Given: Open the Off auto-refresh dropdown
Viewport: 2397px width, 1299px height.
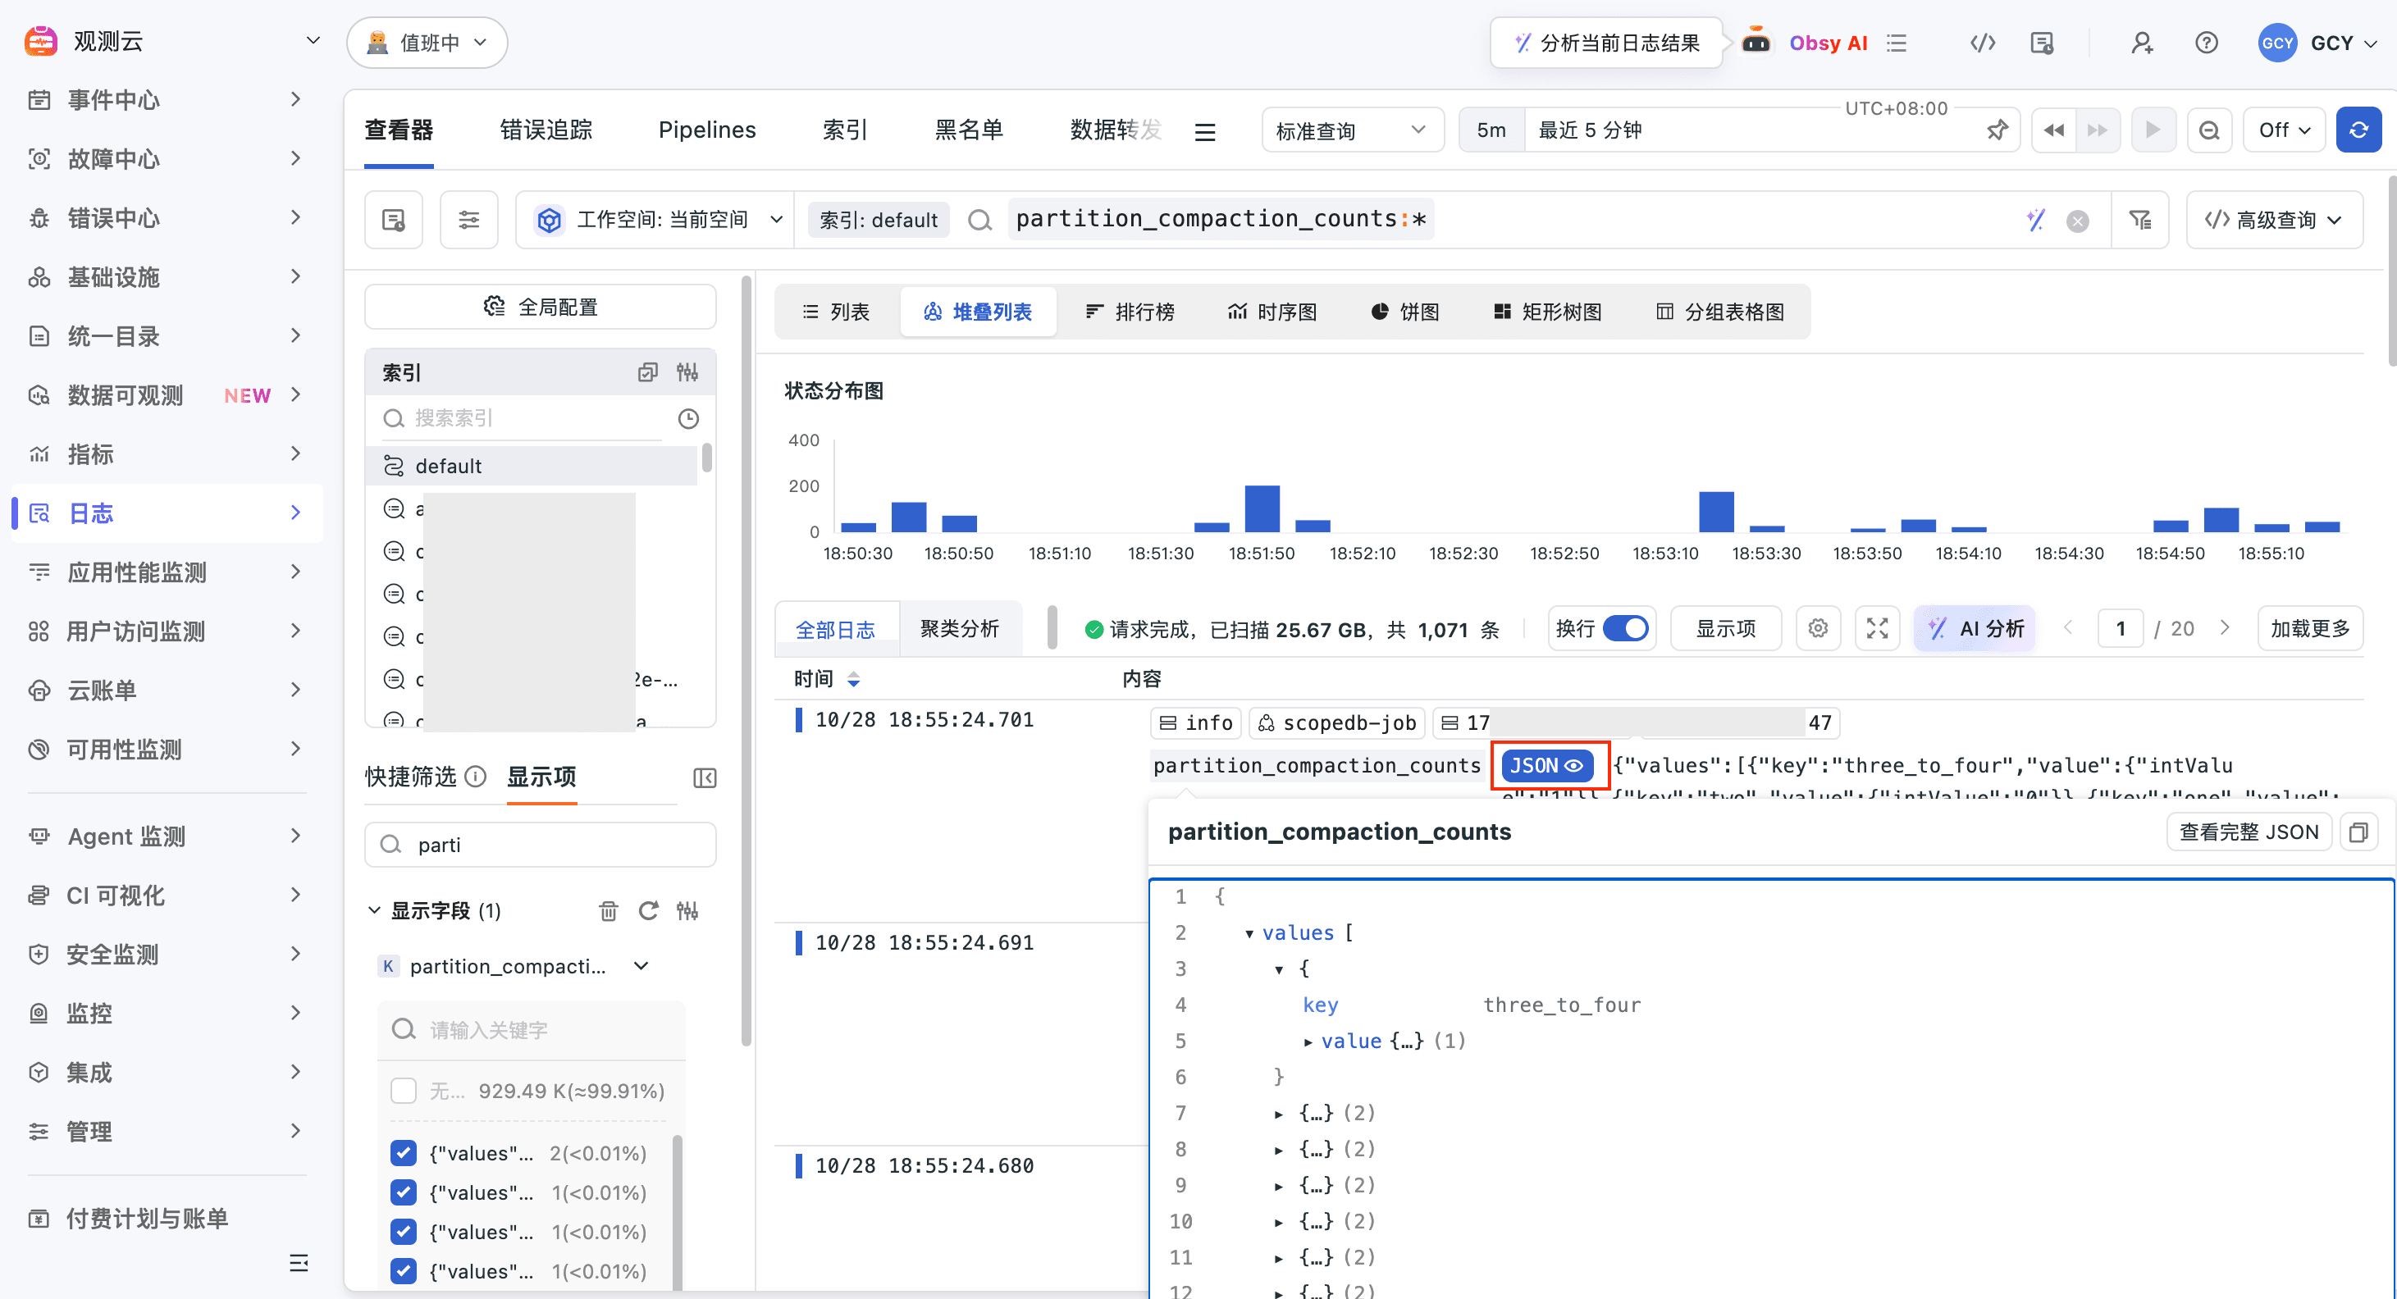Looking at the screenshot, I should (x=2285, y=130).
